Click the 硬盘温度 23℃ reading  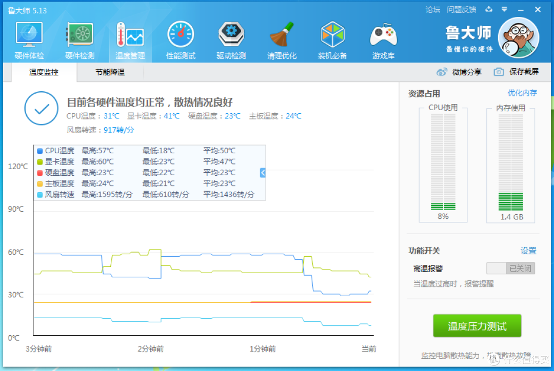click(x=214, y=116)
